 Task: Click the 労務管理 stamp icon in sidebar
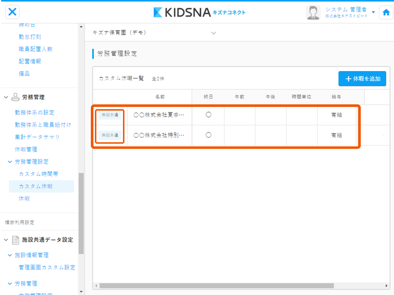point(16,97)
